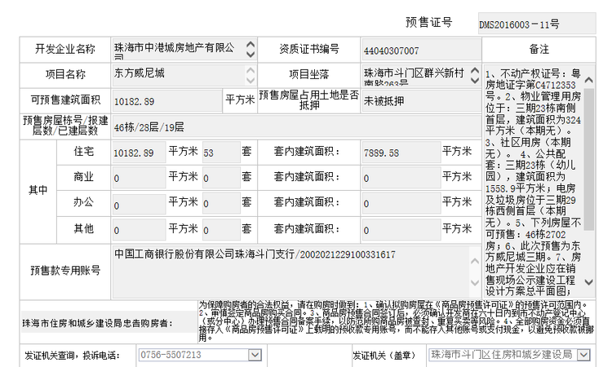Click the 商业 row label
The width and height of the screenshot is (612, 367).
[x=83, y=177]
